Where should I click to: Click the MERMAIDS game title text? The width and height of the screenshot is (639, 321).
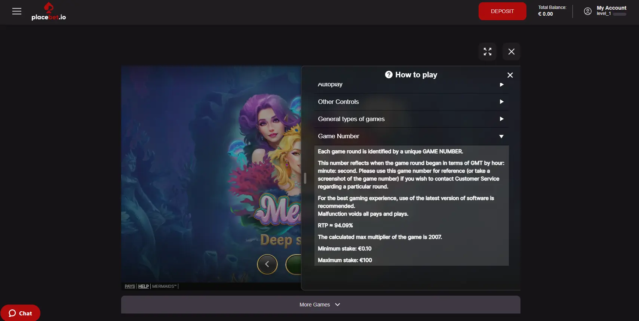pyautogui.click(x=164, y=286)
